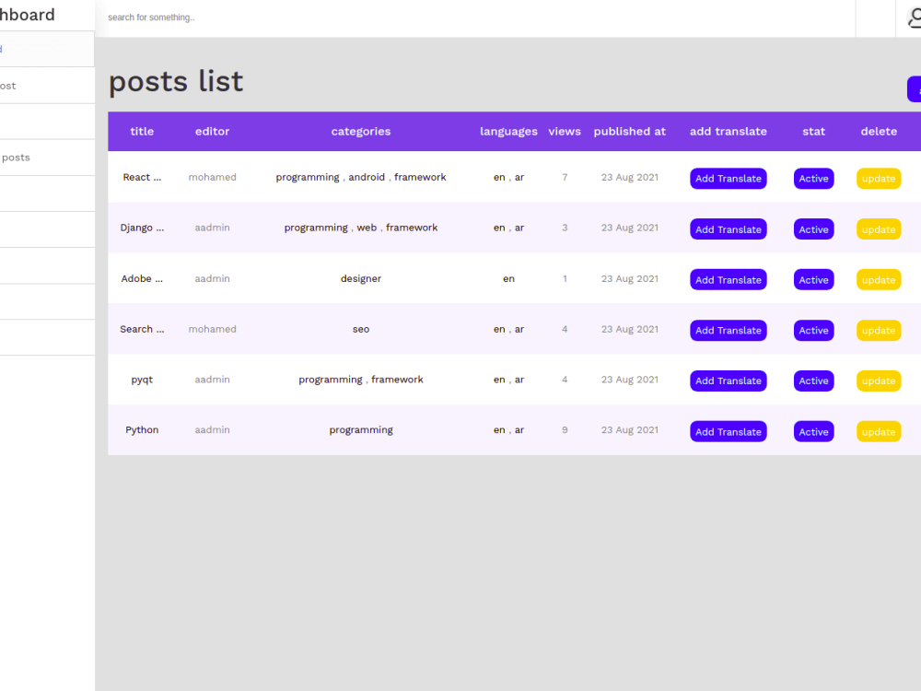
Task: Toggle Active status of pyqt post
Action: pos(813,381)
